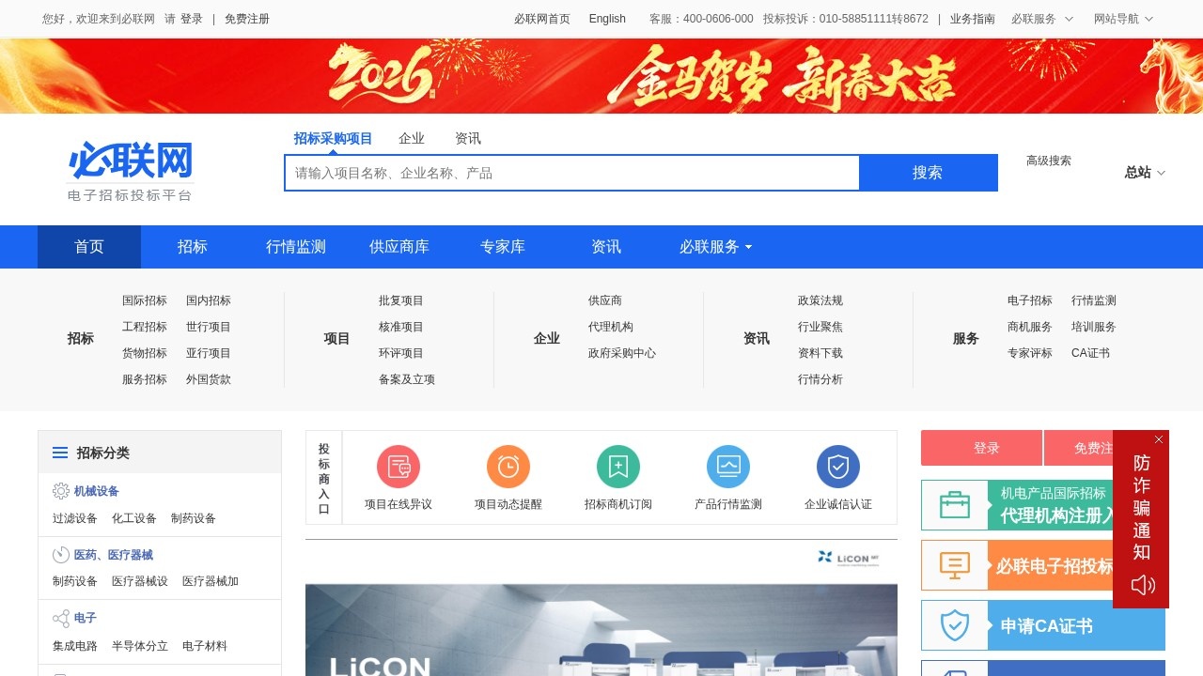Click the 搜索 button
The width and height of the screenshot is (1203, 676).
929,172
